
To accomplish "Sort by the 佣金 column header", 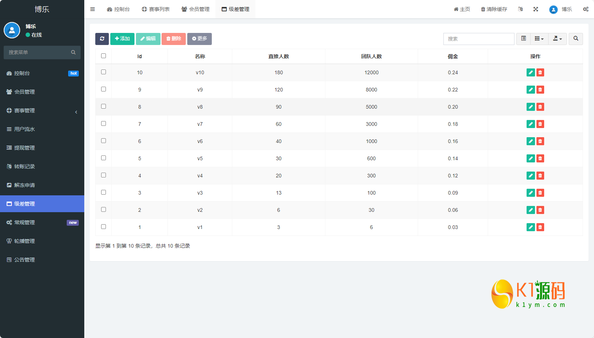I will [453, 56].
